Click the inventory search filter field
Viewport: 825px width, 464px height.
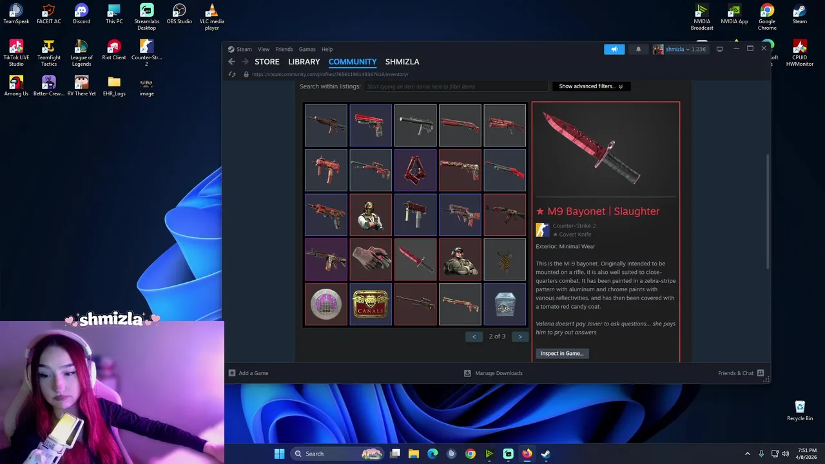[456, 86]
